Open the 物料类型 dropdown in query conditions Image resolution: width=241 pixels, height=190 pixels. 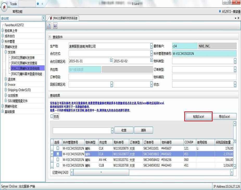click(x=235, y=61)
